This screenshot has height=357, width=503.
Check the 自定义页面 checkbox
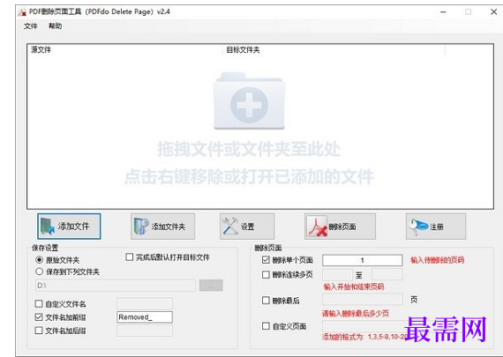[x=266, y=326]
